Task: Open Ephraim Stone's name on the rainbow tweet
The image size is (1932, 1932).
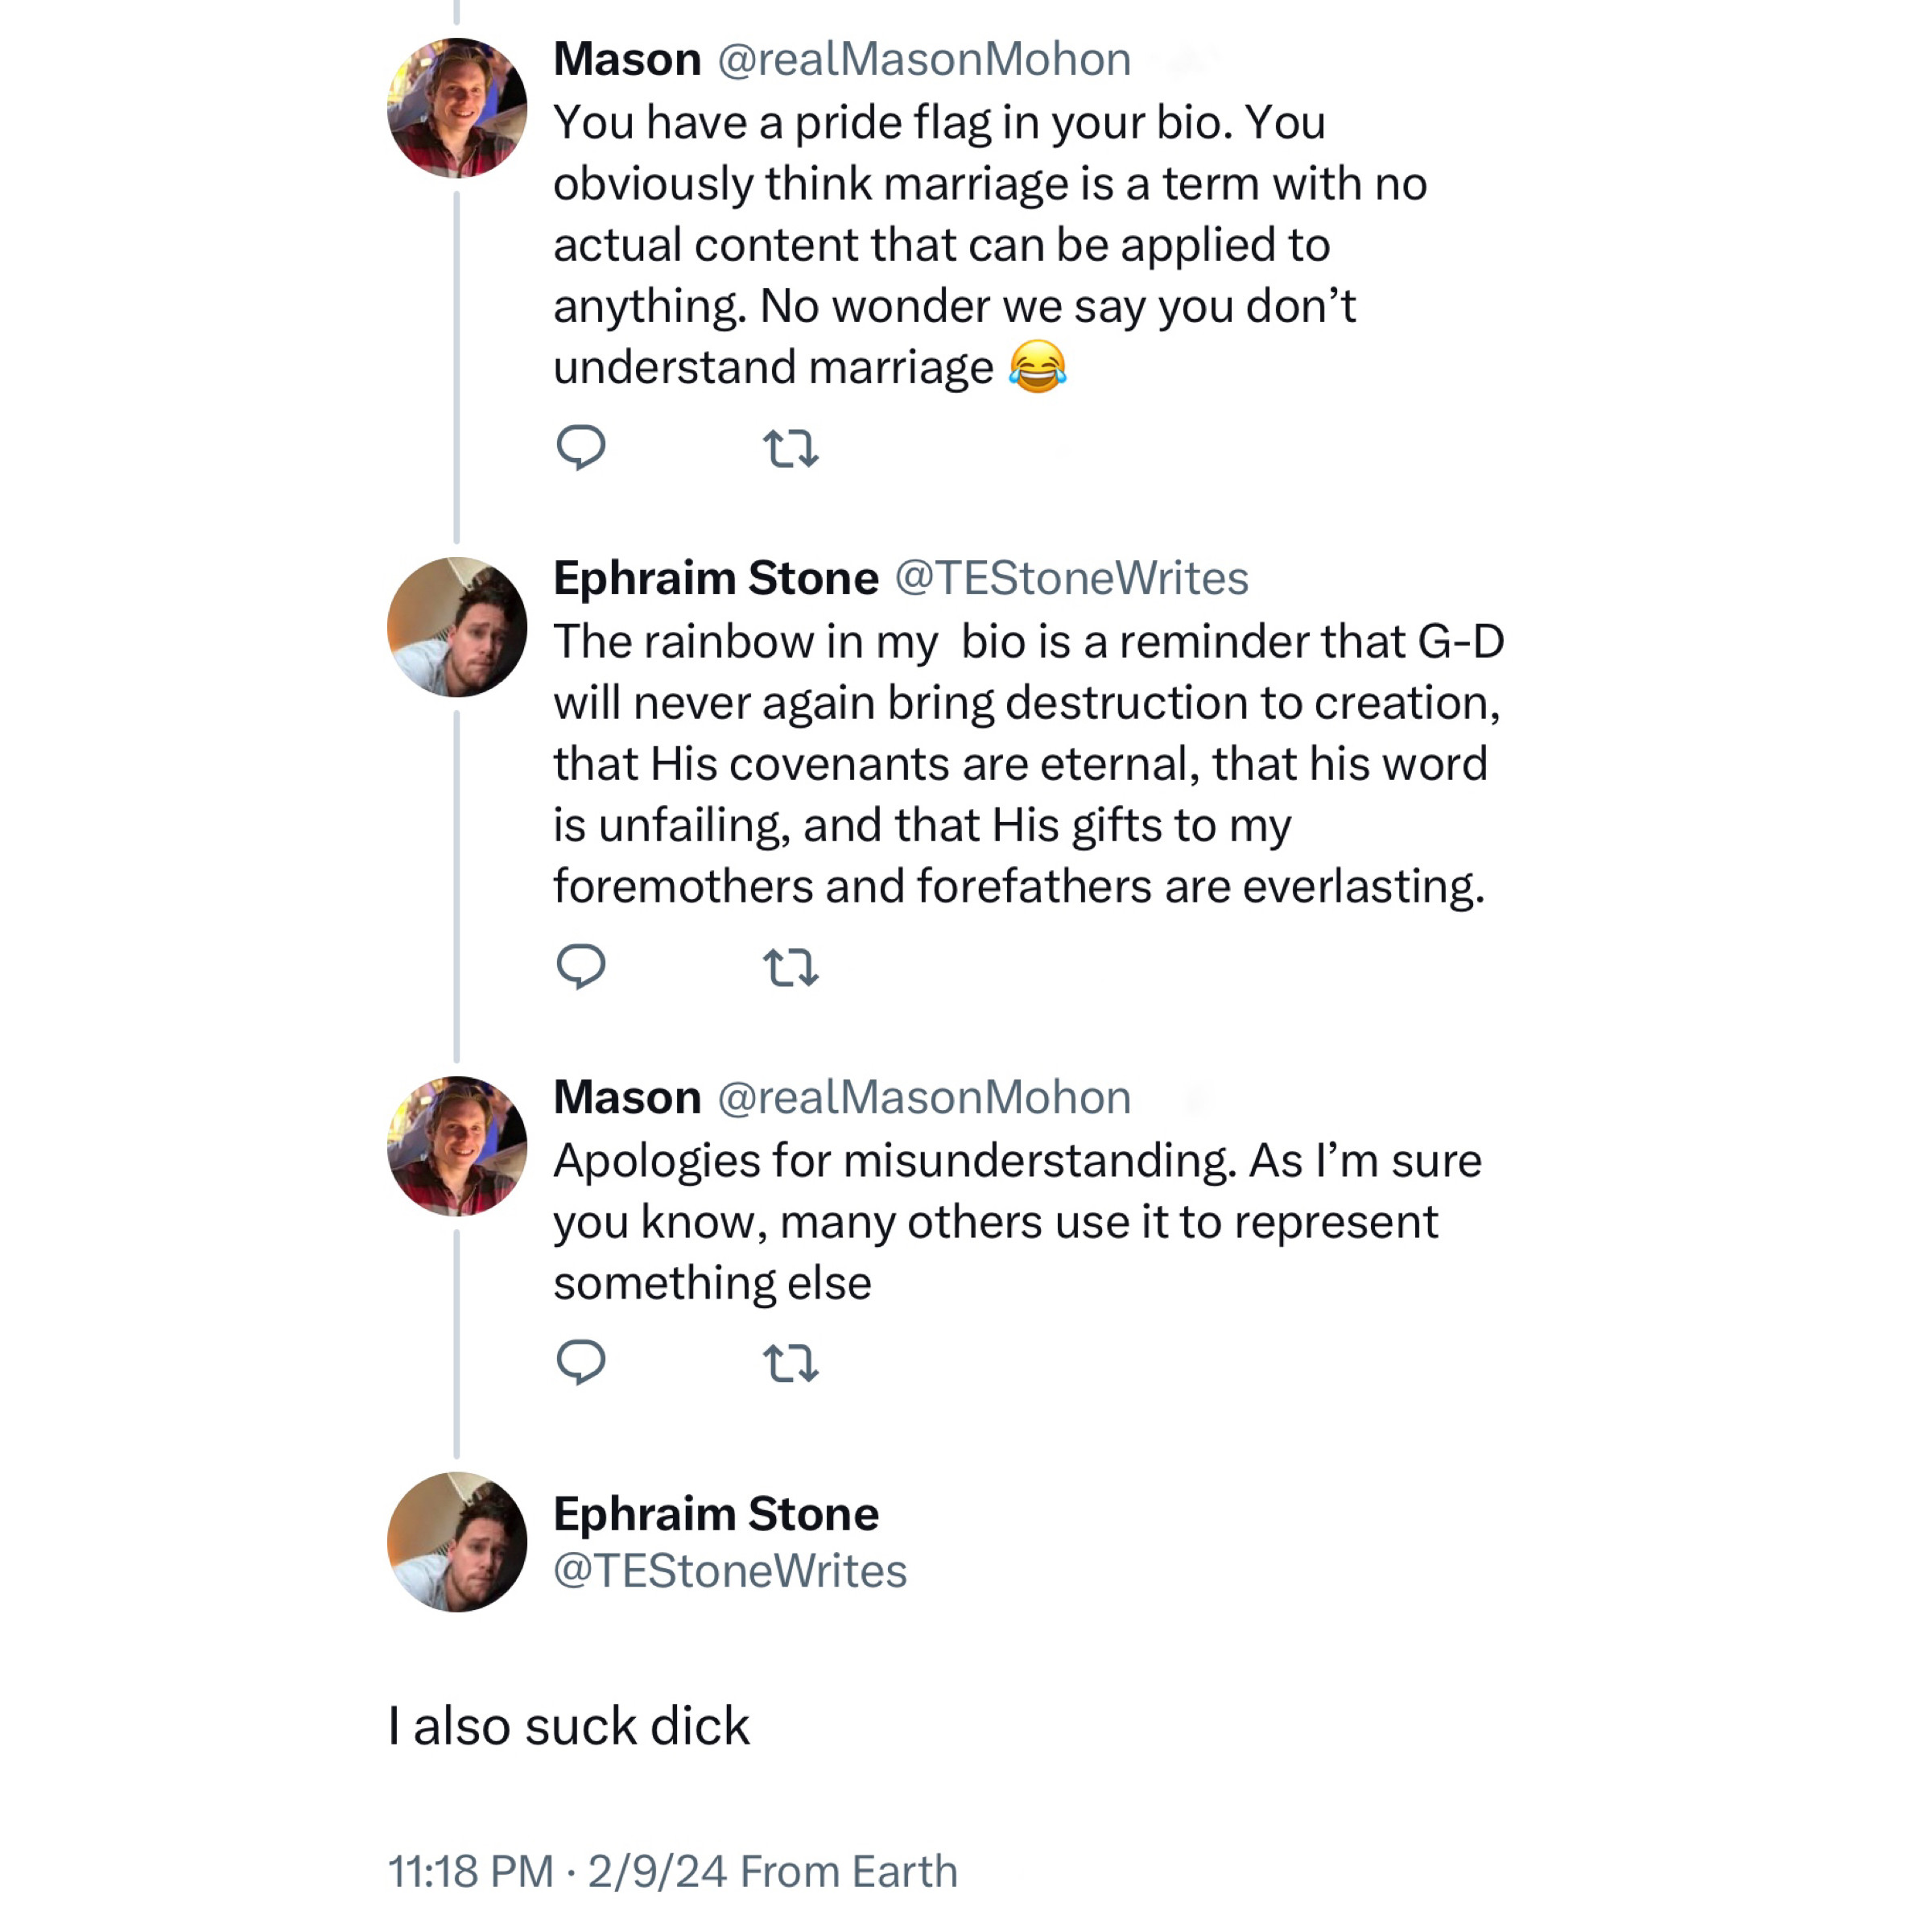Action: (716, 579)
